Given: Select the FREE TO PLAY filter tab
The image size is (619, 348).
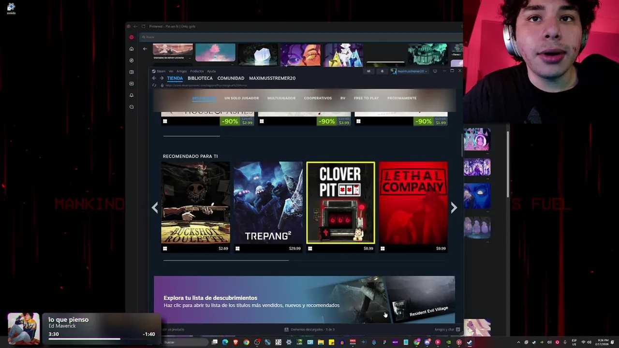Looking at the screenshot, I should coord(366,98).
